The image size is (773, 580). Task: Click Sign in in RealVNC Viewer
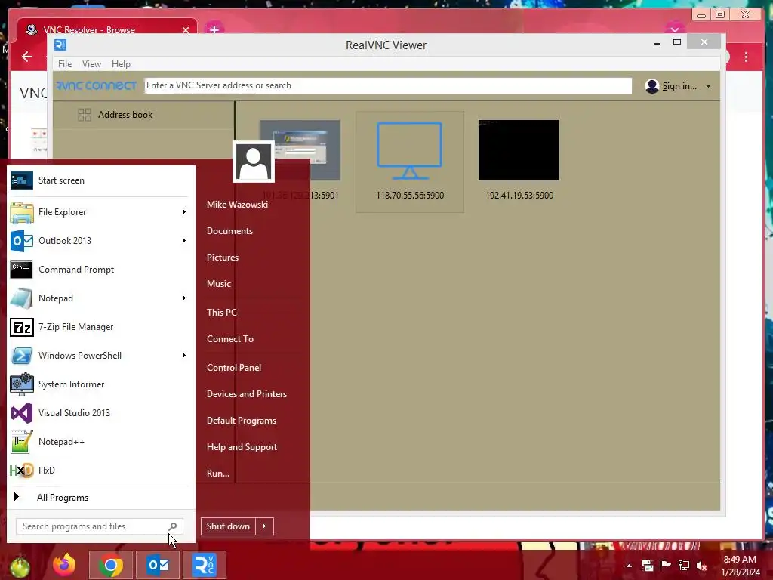[679, 86]
